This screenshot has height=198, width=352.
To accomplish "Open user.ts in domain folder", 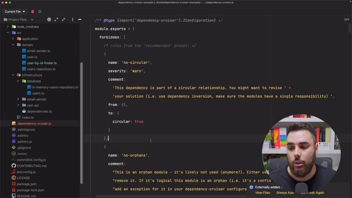I will coord(32,57).
